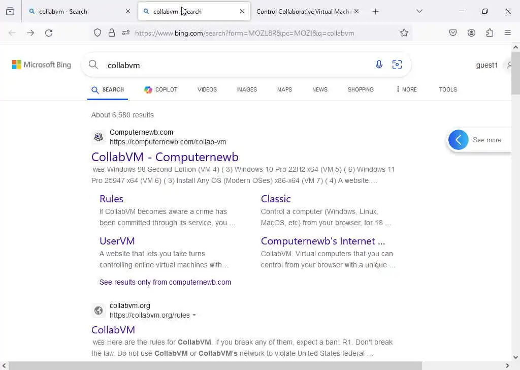The height and width of the screenshot is (370, 520).
Task: Expand the MORE search categories menu
Action: click(407, 89)
